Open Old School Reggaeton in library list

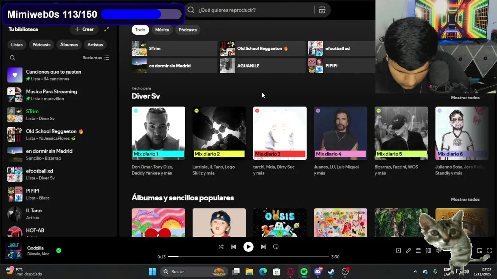pos(60,134)
